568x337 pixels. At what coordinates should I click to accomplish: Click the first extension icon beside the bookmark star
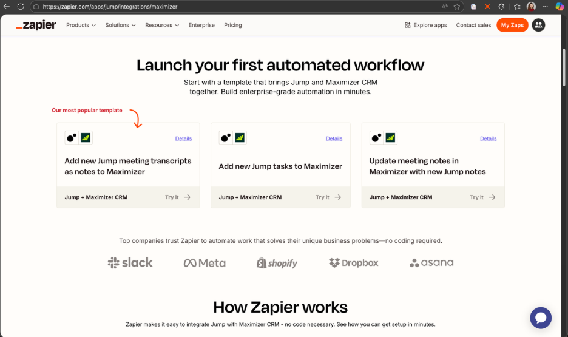[x=473, y=7]
